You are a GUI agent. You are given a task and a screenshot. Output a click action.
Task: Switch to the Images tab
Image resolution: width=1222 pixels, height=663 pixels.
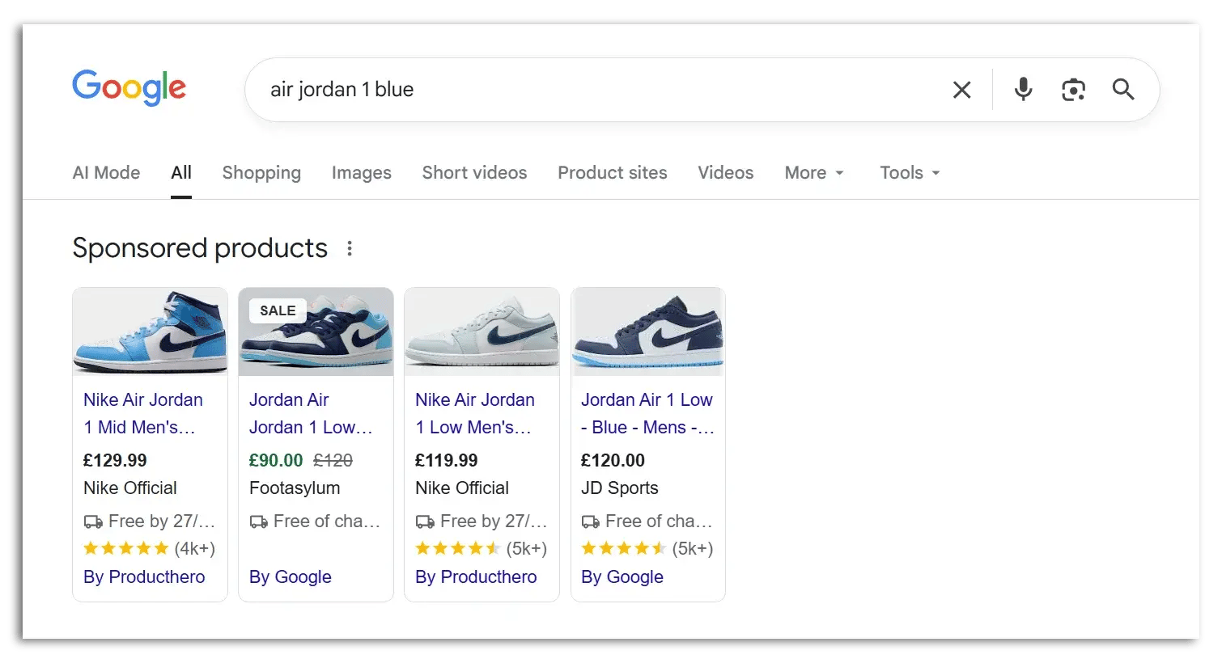pos(361,172)
